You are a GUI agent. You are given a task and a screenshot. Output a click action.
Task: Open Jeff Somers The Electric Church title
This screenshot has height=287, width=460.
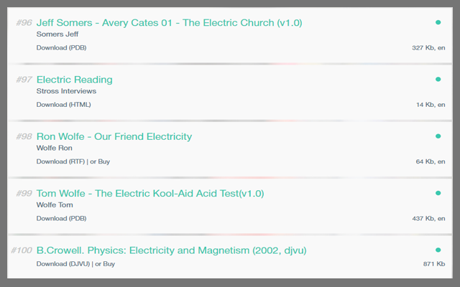point(169,23)
